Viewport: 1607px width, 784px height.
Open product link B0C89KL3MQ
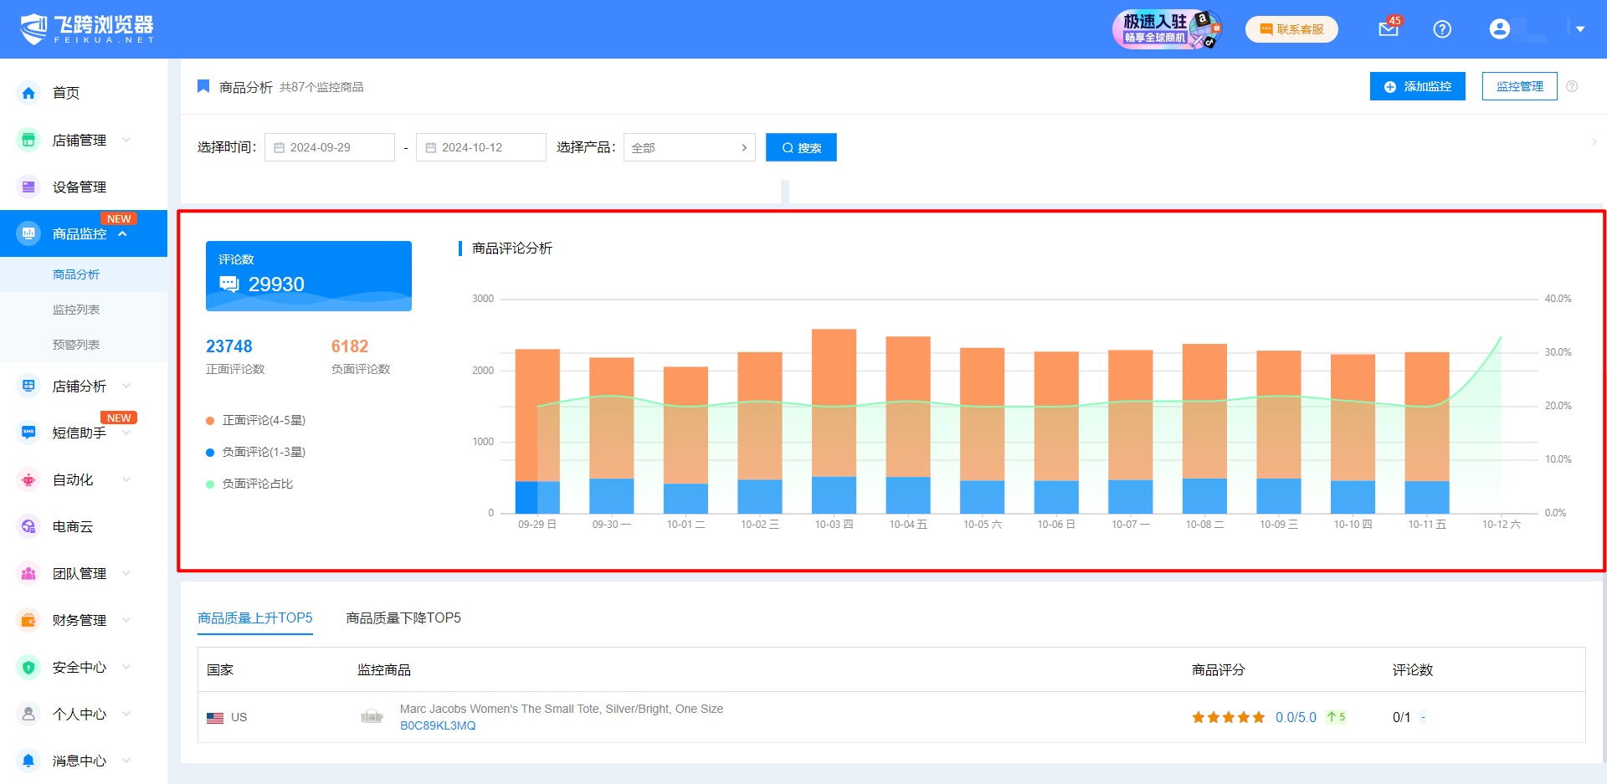(x=438, y=725)
